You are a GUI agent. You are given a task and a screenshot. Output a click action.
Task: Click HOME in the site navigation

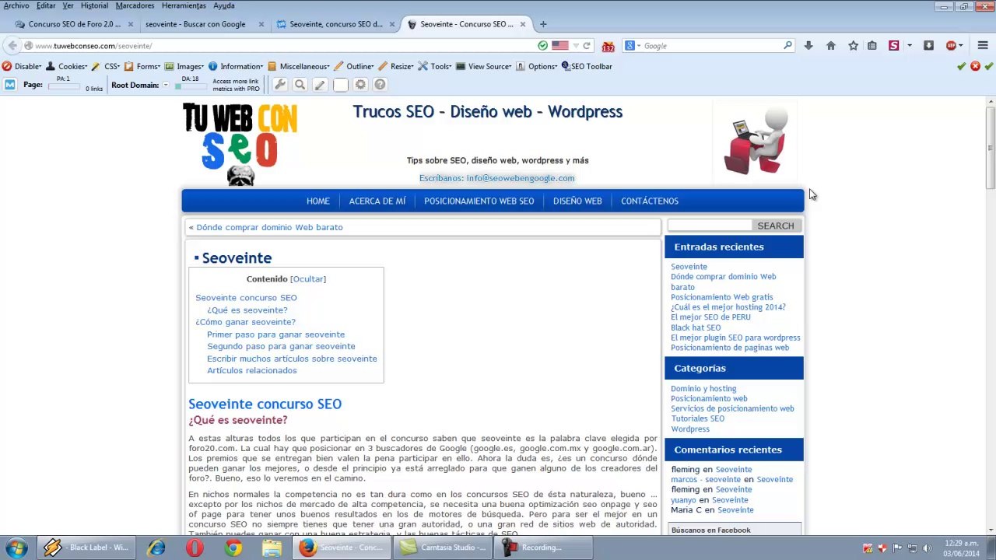click(x=318, y=201)
